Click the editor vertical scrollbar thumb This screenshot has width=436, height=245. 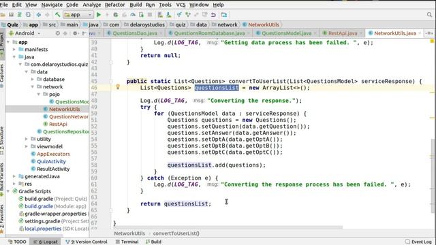click(x=433, y=176)
